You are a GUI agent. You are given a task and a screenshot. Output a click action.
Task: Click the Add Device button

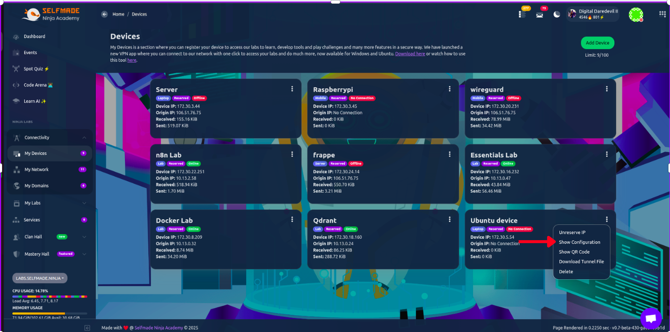point(597,43)
